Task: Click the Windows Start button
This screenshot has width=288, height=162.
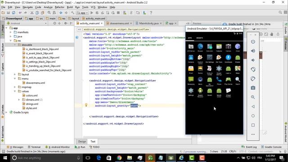Action: point(5,158)
